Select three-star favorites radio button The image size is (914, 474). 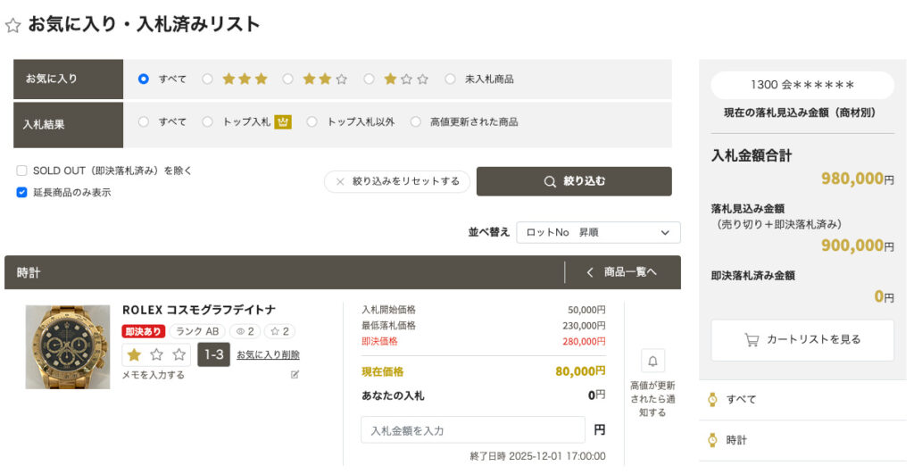point(207,79)
